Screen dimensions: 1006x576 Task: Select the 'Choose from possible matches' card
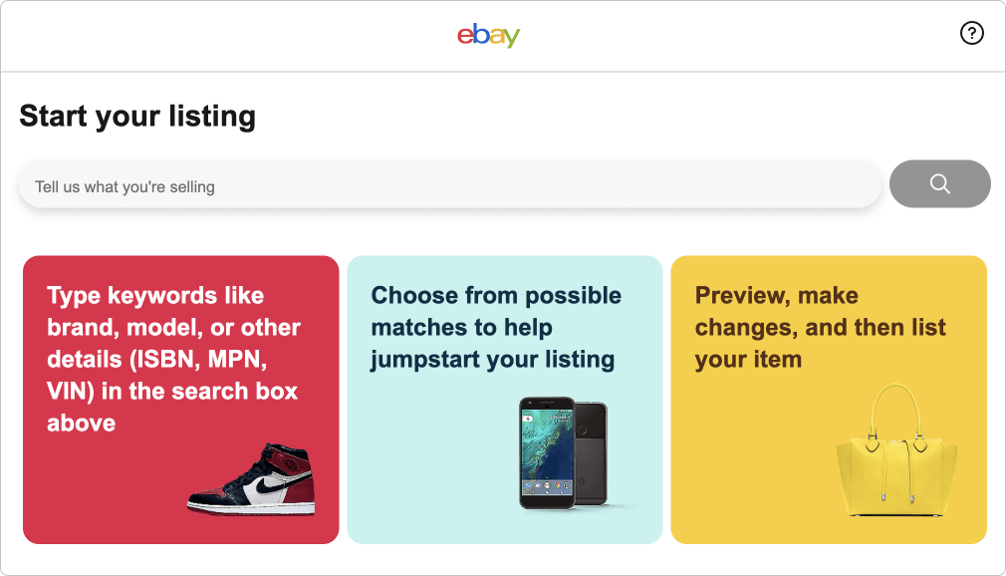click(504, 399)
